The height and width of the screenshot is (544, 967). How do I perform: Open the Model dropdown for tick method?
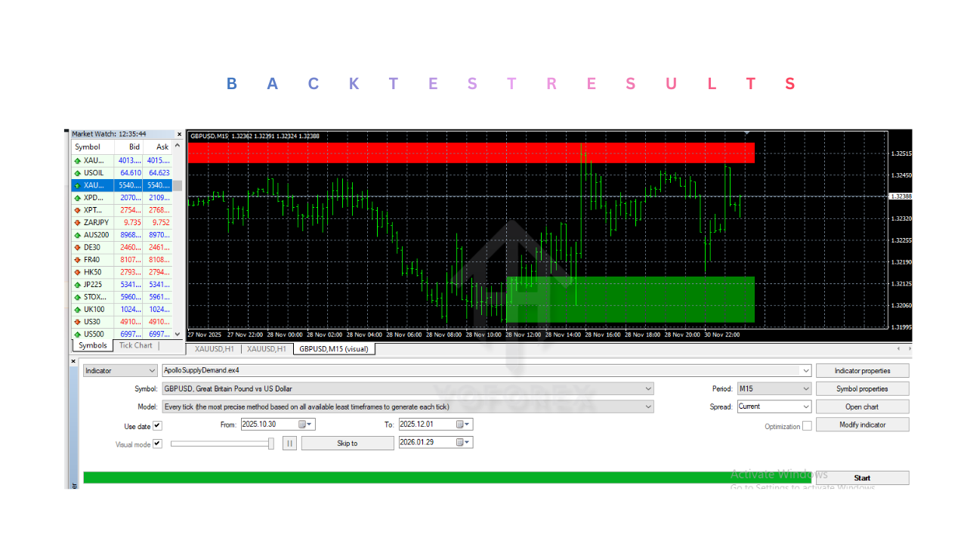(x=647, y=406)
